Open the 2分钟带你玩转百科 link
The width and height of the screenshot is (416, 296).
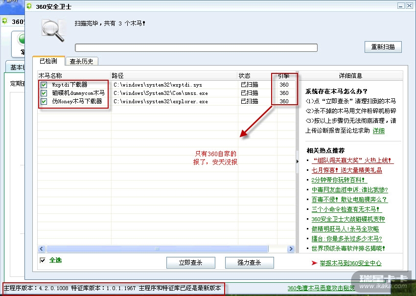click(x=339, y=180)
